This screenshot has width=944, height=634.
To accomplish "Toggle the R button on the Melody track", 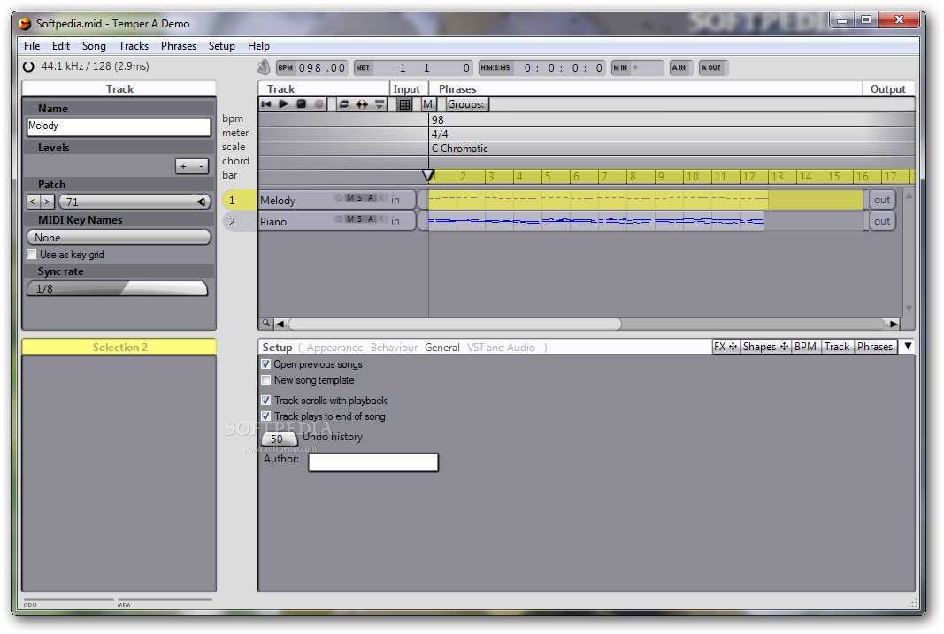I will (x=380, y=198).
